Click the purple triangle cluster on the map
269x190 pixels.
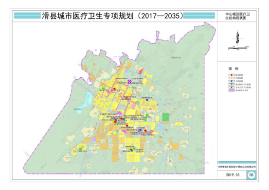point(129,82)
